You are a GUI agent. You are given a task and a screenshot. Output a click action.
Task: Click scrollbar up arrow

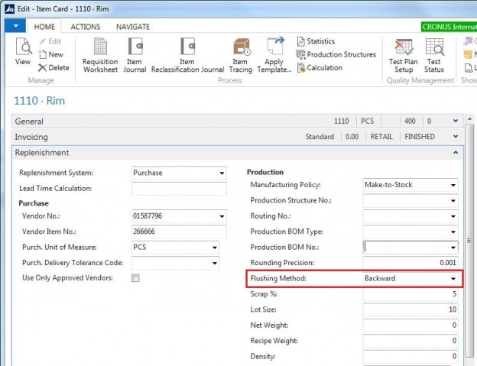tap(469, 118)
